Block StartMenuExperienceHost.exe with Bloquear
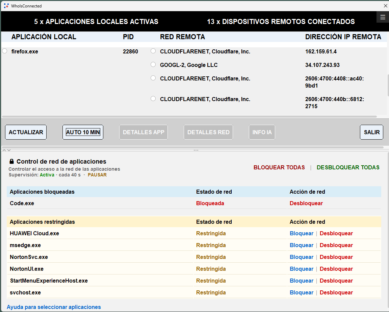This screenshot has width=389, height=312. point(302,281)
